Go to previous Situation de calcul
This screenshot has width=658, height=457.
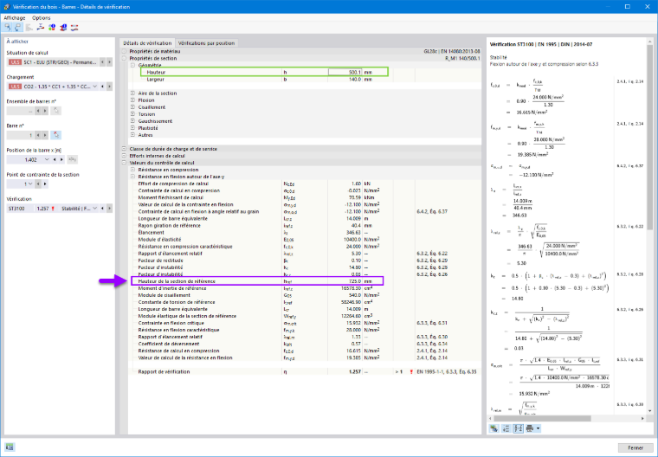click(x=102, y=62)
